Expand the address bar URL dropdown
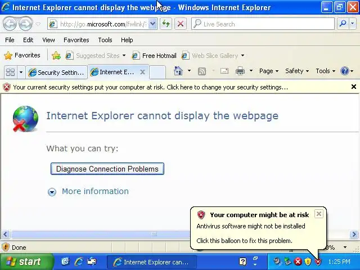The image size is (360, 270). tap(152, 24)
